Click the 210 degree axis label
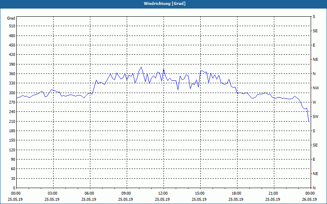Image resolution: width=327 pixels, height=204 pixels. 12,121
